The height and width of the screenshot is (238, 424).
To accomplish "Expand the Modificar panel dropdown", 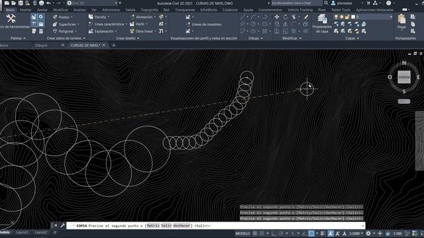I will click(x=291, y=38).
